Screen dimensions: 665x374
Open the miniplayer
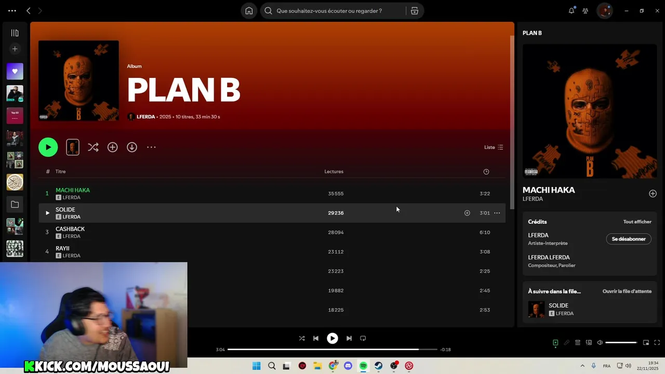[x=646, y=343]
